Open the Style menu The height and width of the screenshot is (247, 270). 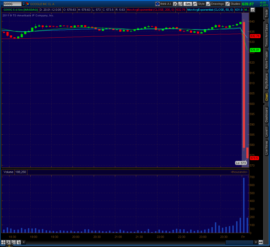pos(199,4)
